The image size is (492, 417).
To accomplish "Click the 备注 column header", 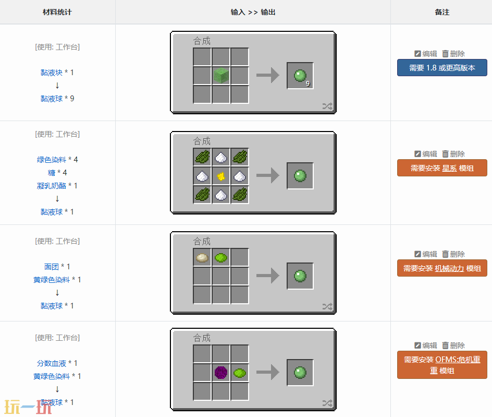I will (442, 12).
